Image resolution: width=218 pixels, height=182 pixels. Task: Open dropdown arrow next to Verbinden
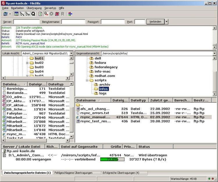point(166,22)
